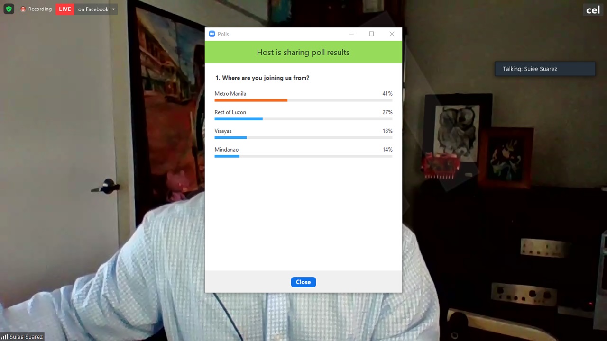Maximize the Polls window
Screen dimensions: 607x341
371,34
